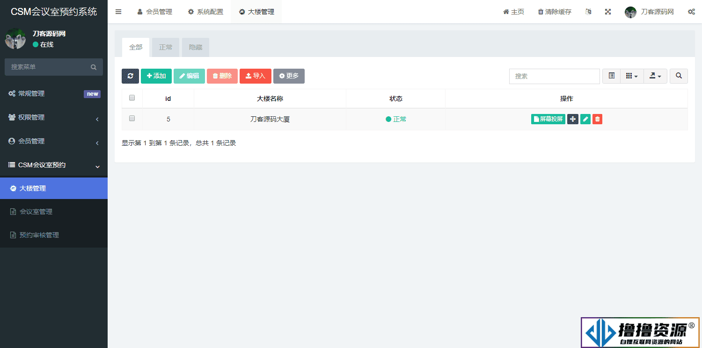
Task: Open the language switch icon in top bar
Action: click(588, 12)
